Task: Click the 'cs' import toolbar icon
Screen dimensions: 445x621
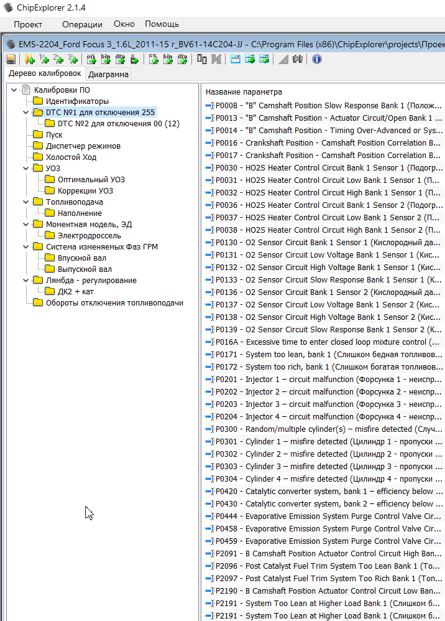Action: click(154, 59)
